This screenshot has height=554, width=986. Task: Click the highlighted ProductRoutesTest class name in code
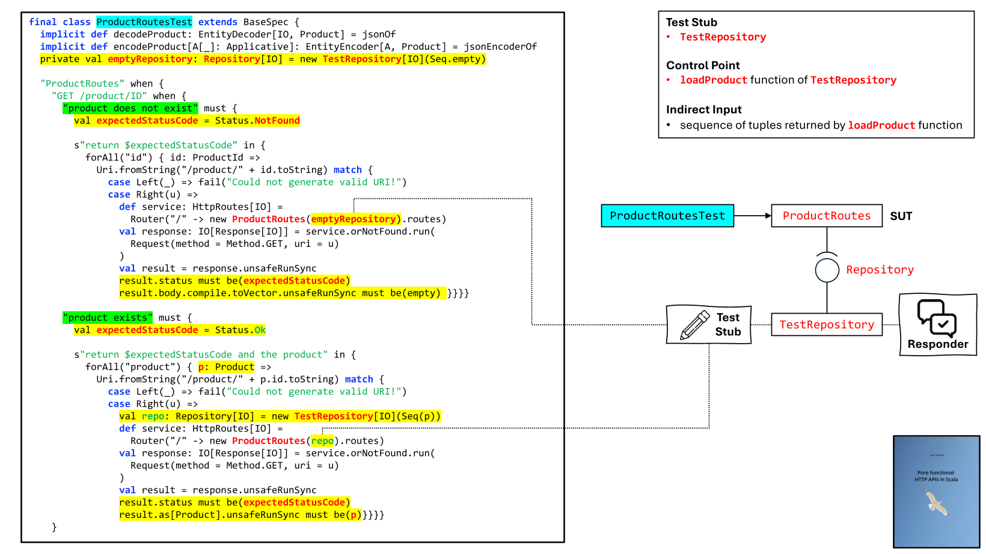(x=144, y=22)
